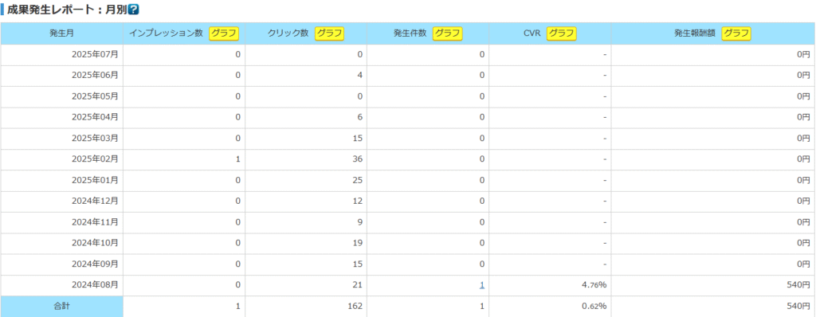Click the 540円 cell in 2024年08月 row
Viewport: 816px width, 317px height.
(713, 284)
